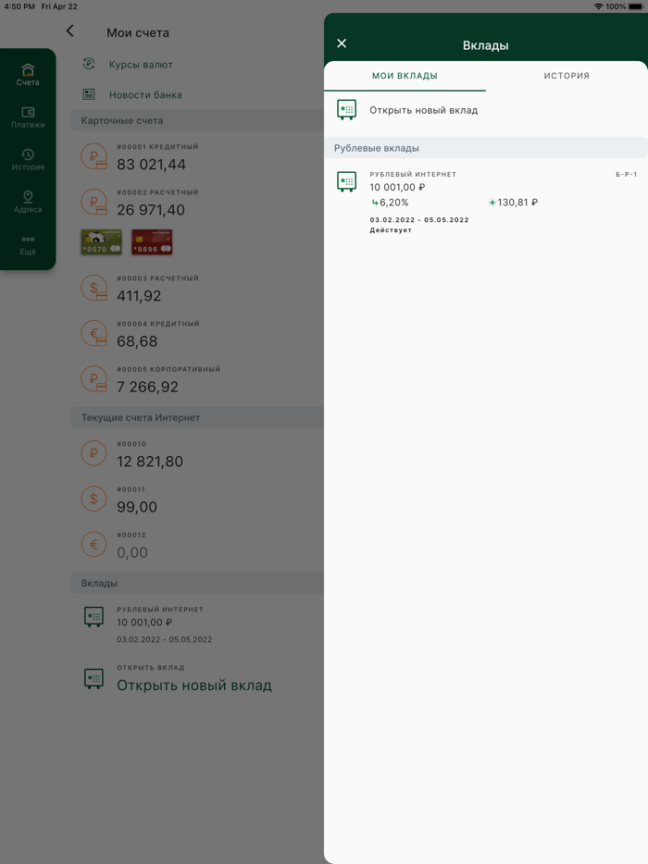This screenshot has width=648, height=864.
Task: Tap the Мои счета page title
Action: (x=138, y=32)
